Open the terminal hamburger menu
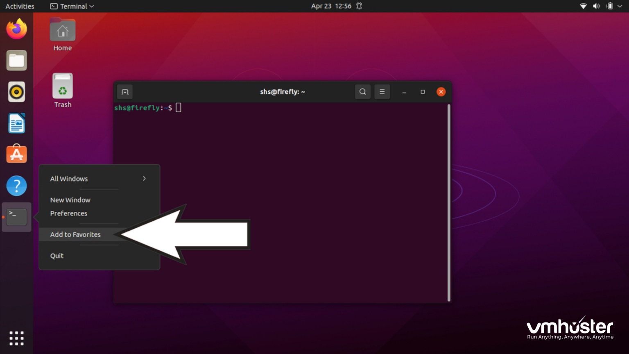 [382, 92]
